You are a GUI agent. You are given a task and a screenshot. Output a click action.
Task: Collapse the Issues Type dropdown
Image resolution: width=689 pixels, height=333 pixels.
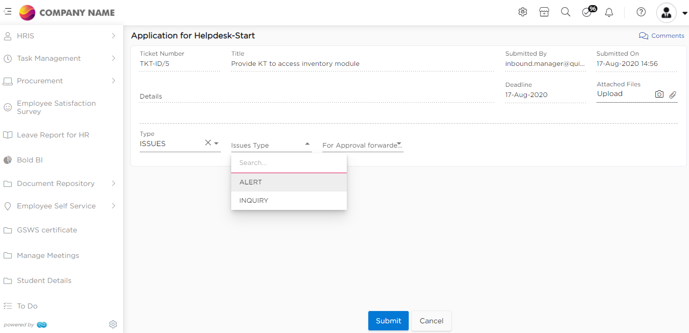click(x=307, y=144)
